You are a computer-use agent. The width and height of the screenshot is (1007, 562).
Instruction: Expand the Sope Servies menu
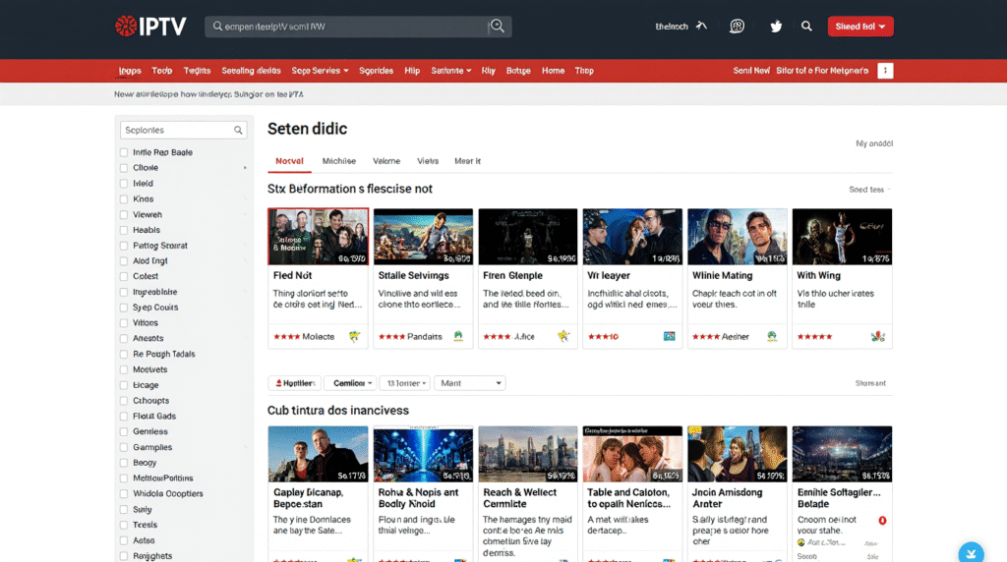click(320, 71)
